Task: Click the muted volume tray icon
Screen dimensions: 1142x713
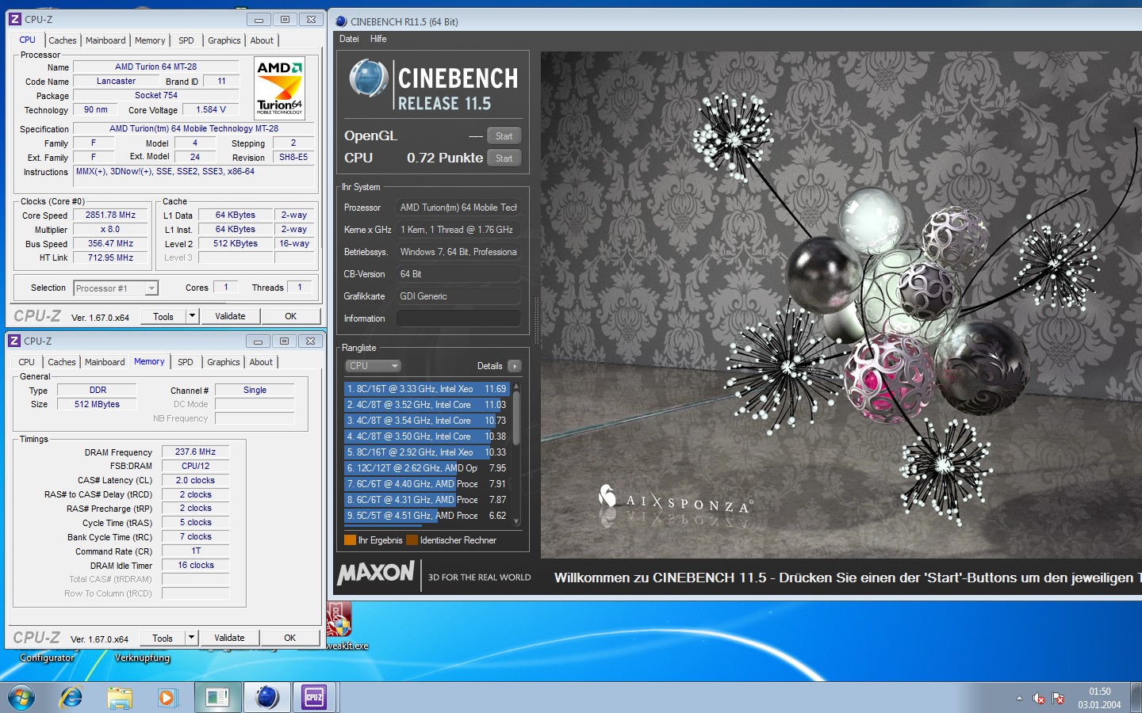Action: (1039, 698)
